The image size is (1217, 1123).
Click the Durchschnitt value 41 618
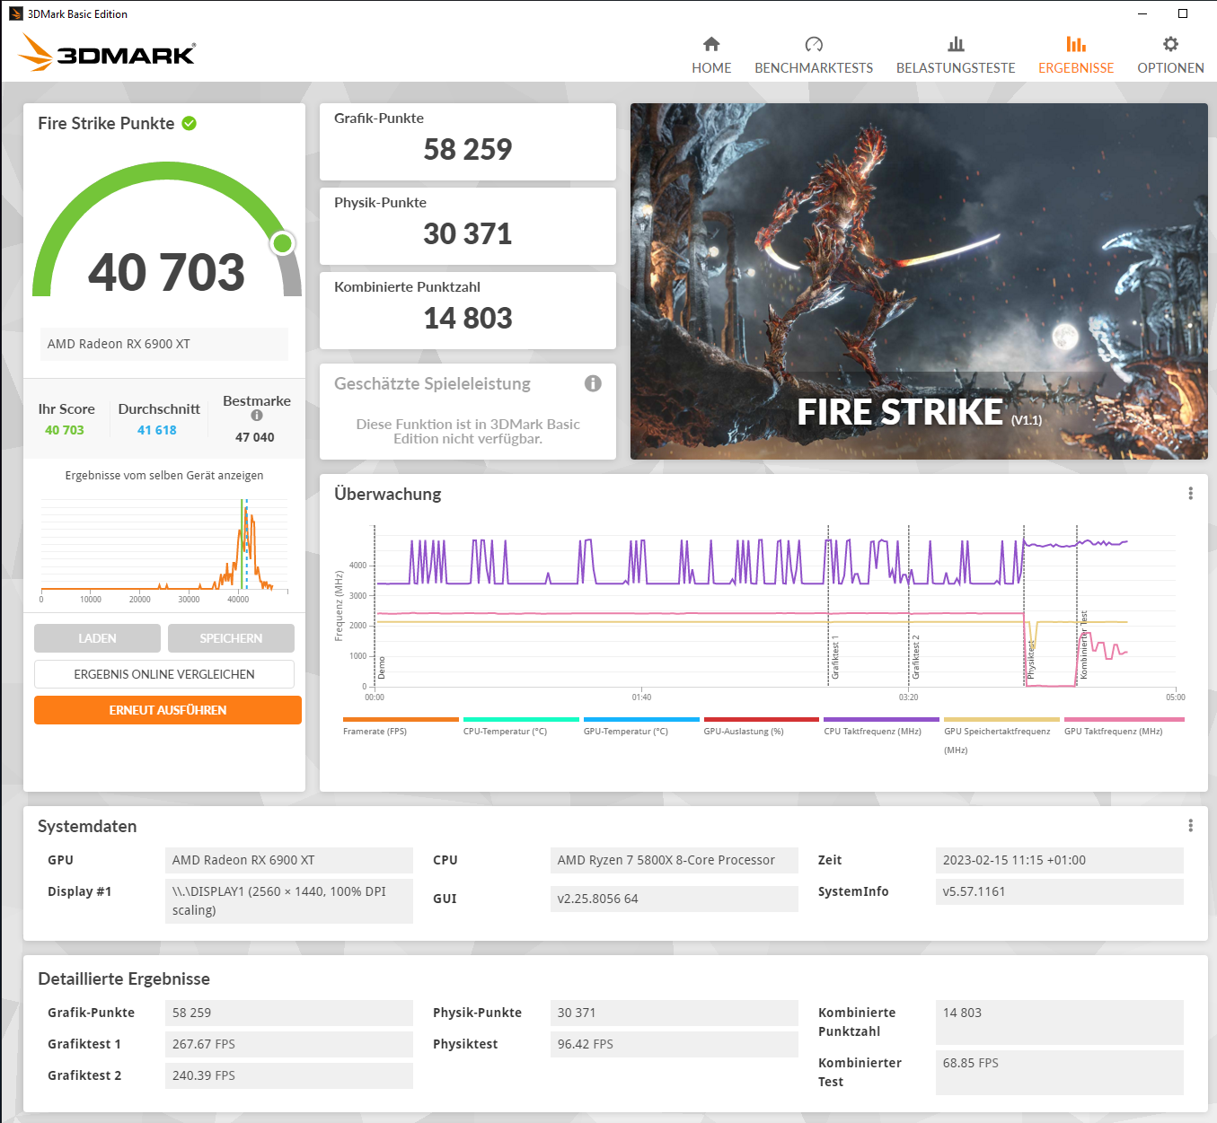157,430
